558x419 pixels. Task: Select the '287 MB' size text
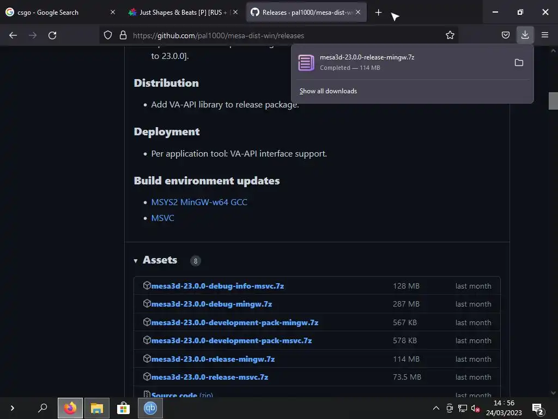[406, 304]
